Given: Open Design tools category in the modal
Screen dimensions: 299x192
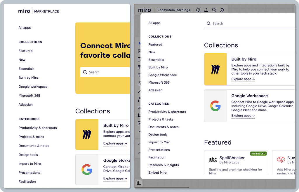Looking at the screenshot, I should click(x=158, y=135).
